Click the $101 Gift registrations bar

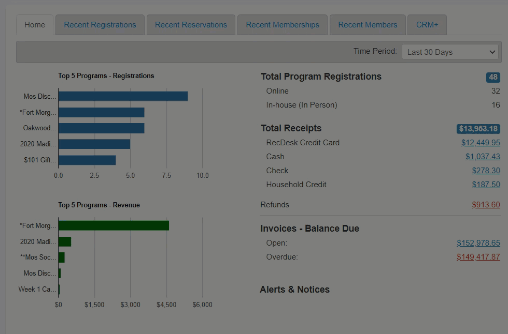[87, 160]
